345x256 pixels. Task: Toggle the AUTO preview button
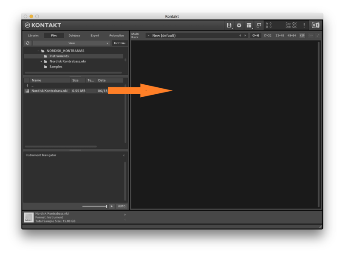(x=122, y=206)
